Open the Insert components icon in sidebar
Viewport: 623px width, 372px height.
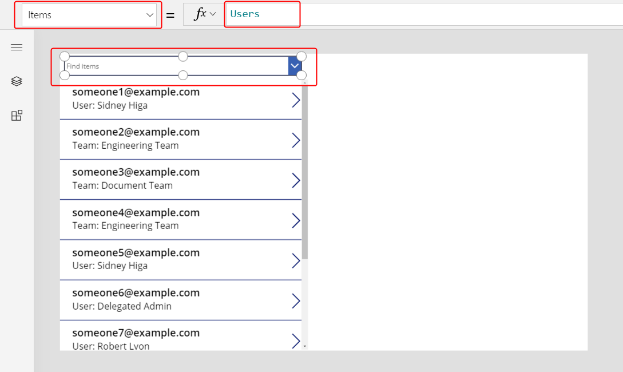pyautogui.click(x=17, y=115)
